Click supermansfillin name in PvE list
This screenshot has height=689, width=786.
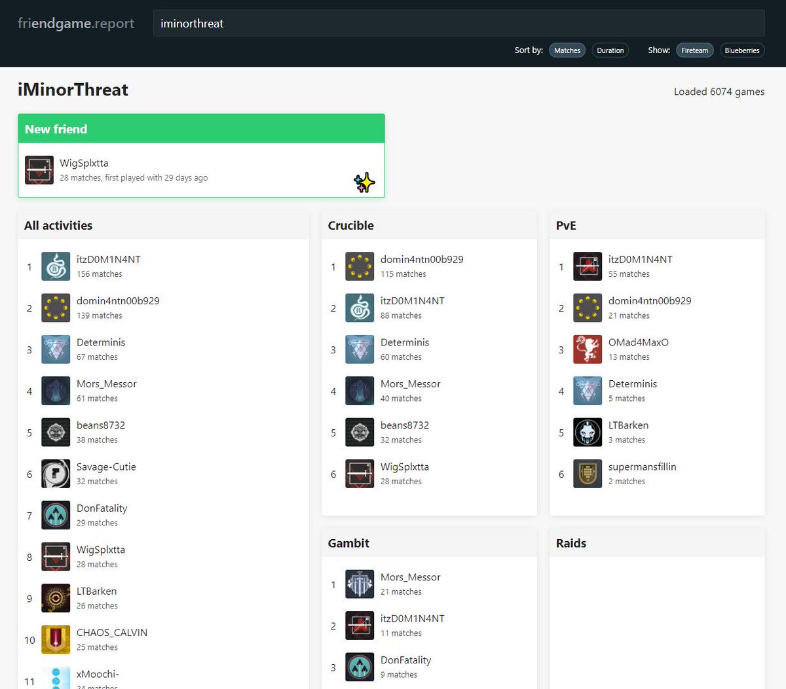tap(643, 467)
